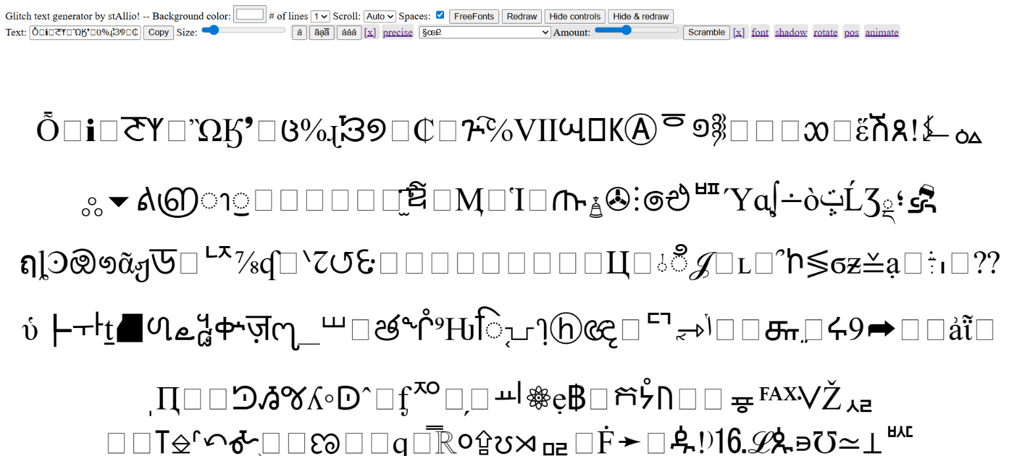This screenshot has width=1009, height=456.
Task: Click the Background color swatch
Action: point(250,14)
